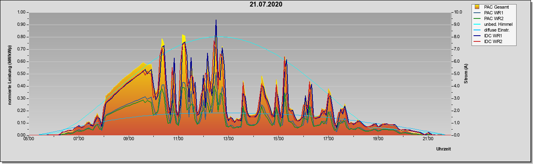533x164 pixels.
Task: Click the 05:00 time axis label
Action: 29,139
